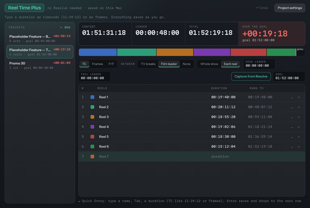The width and height of the screenshot is (310, 208).
Task: Edit Reel 1 duration 00:19:40:00
Action: pyautogui.click(x=223, y=97)
